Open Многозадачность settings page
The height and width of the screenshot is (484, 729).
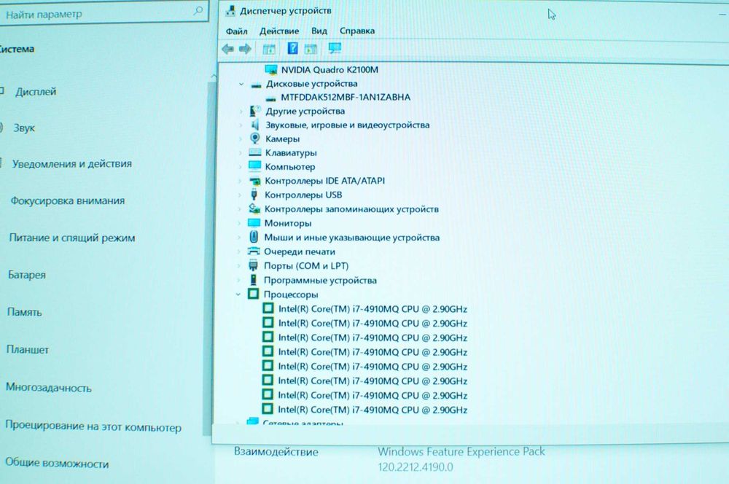48,388
